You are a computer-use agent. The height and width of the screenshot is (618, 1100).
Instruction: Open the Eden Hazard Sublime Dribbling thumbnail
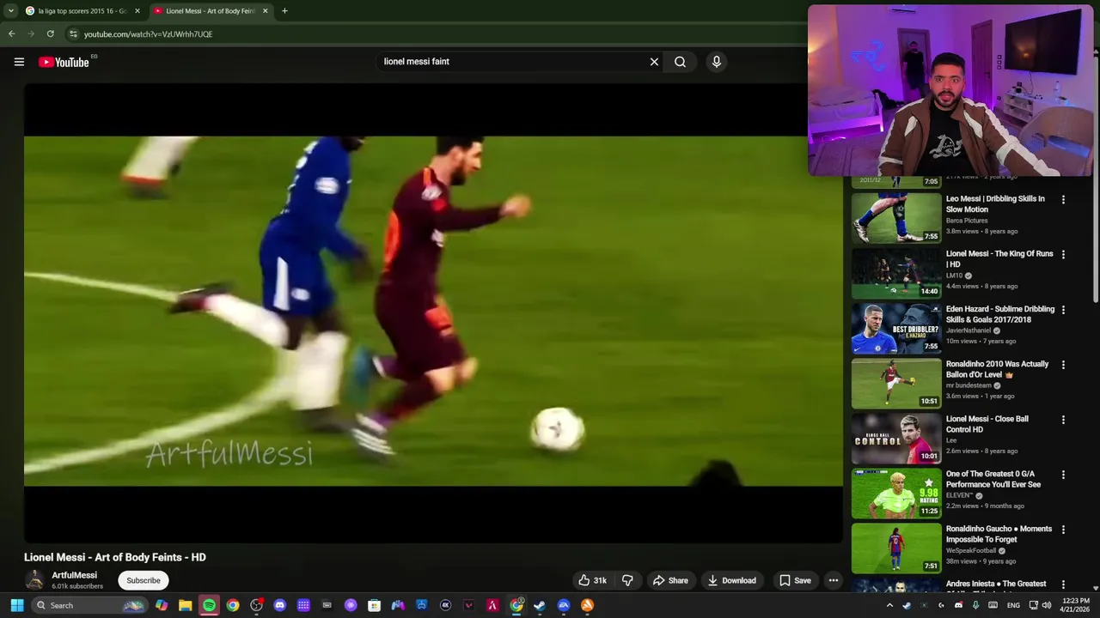point(896,328)
